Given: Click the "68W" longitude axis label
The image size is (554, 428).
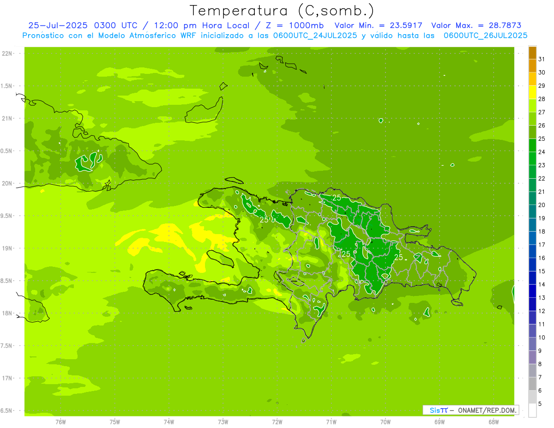Looking at the screenshot, I should [x=494, y=422].
